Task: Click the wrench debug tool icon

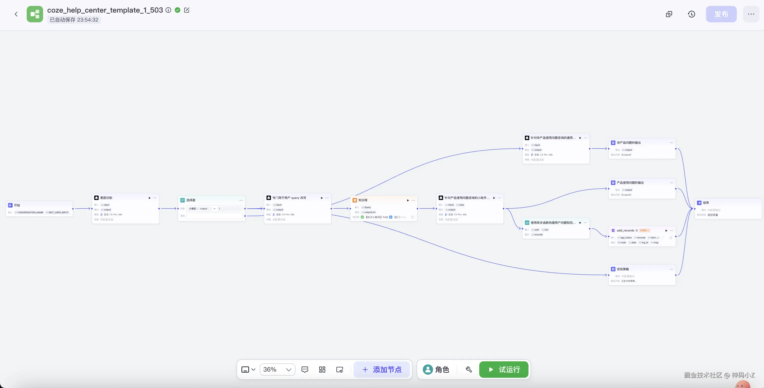Action: coord(469,369)
